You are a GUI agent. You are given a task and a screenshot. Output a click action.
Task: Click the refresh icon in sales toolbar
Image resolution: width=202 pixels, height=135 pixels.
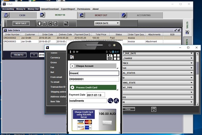pyautogui.click(x=50, y=23)
